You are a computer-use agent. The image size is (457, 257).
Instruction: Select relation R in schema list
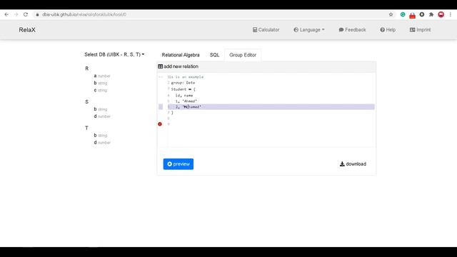[86, 69]
